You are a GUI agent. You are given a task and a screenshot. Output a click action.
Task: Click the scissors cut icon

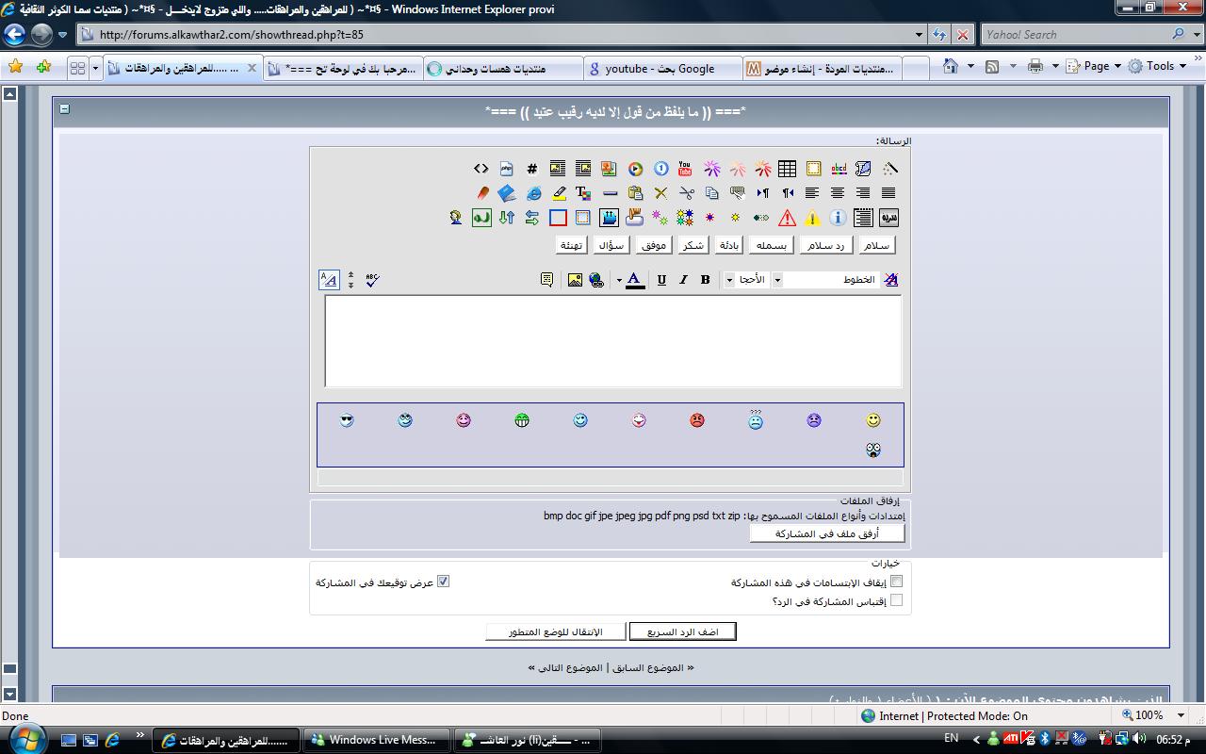[x=686, y=193]
